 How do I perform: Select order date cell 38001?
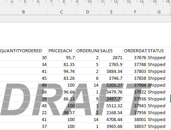click(135, 119)
